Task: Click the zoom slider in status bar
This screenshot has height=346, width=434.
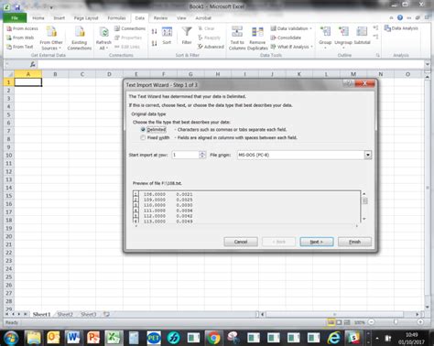Action: coord(396,322)
